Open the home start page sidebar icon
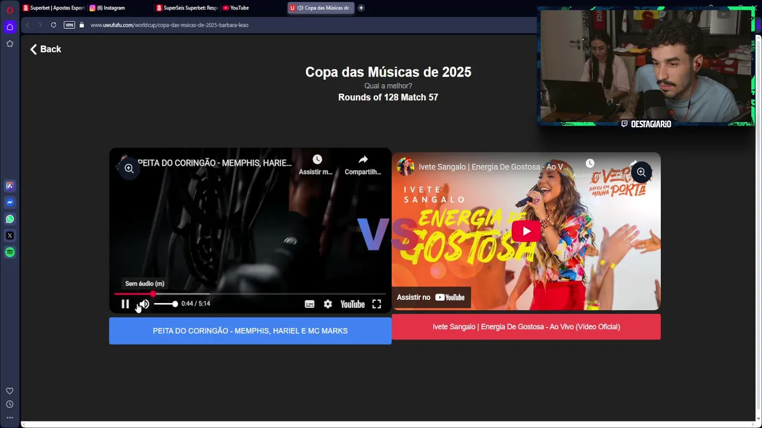Screen dimensions: 762x428 point(10,27)
